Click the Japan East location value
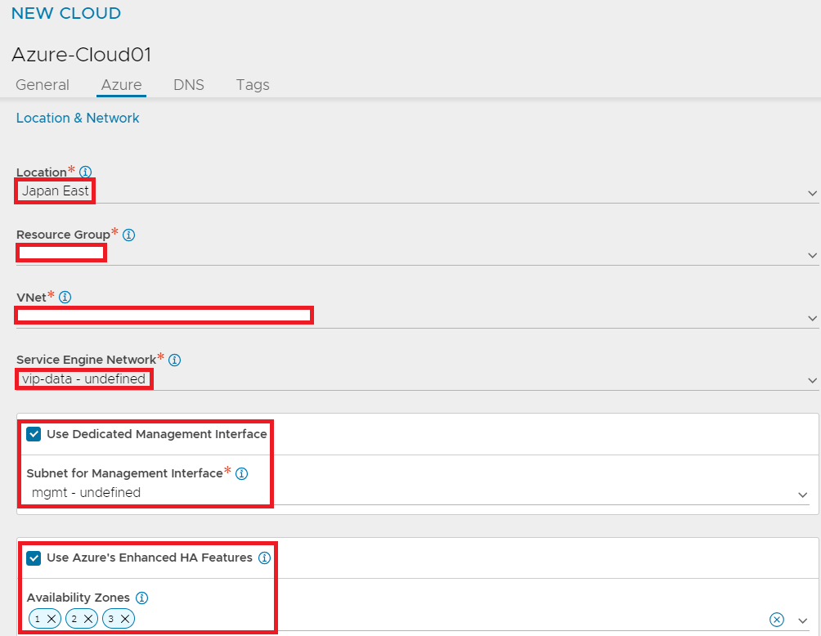The height and width of the screenshot is (636, 821). click(55, 191)
